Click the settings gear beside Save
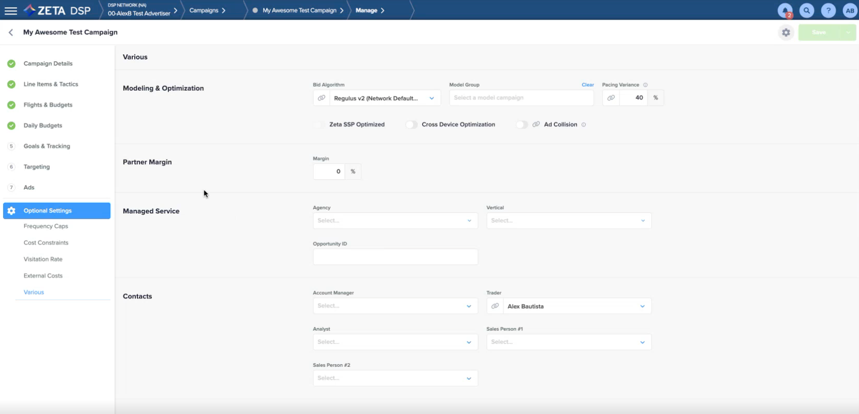 [x=786, y=32]
